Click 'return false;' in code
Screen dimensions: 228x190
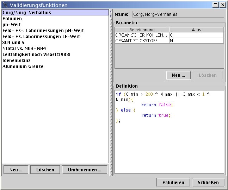pos(157,104)
